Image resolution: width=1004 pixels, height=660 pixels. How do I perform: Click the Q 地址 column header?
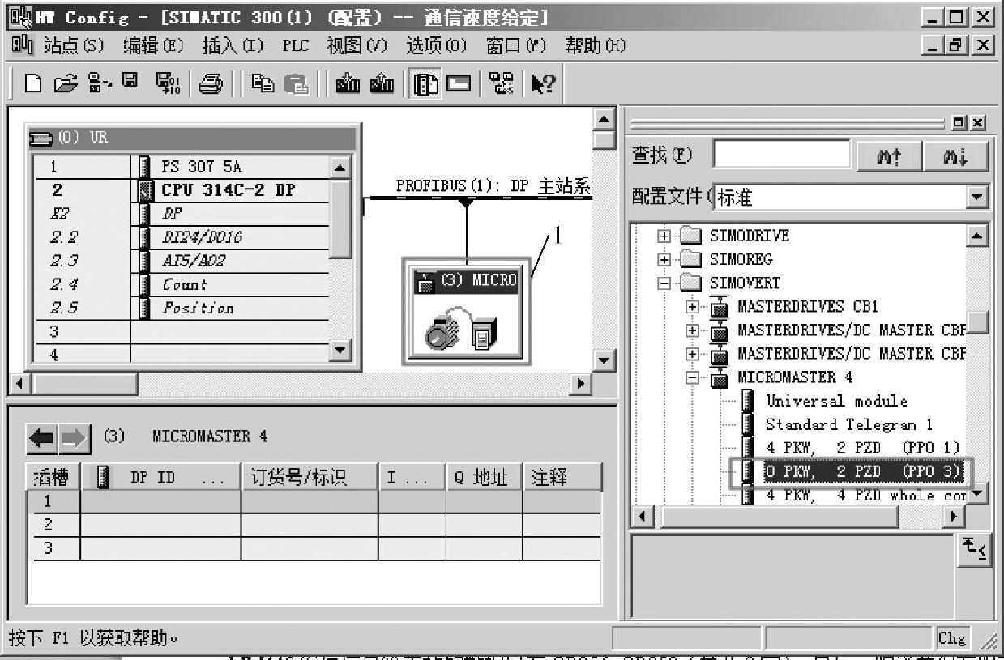point(484,477)
